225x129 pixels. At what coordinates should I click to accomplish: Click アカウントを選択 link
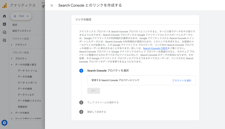point(182,81)
